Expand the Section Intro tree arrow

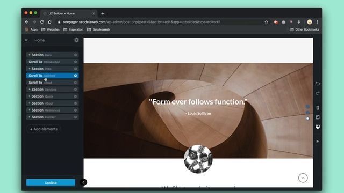point(30,69)
